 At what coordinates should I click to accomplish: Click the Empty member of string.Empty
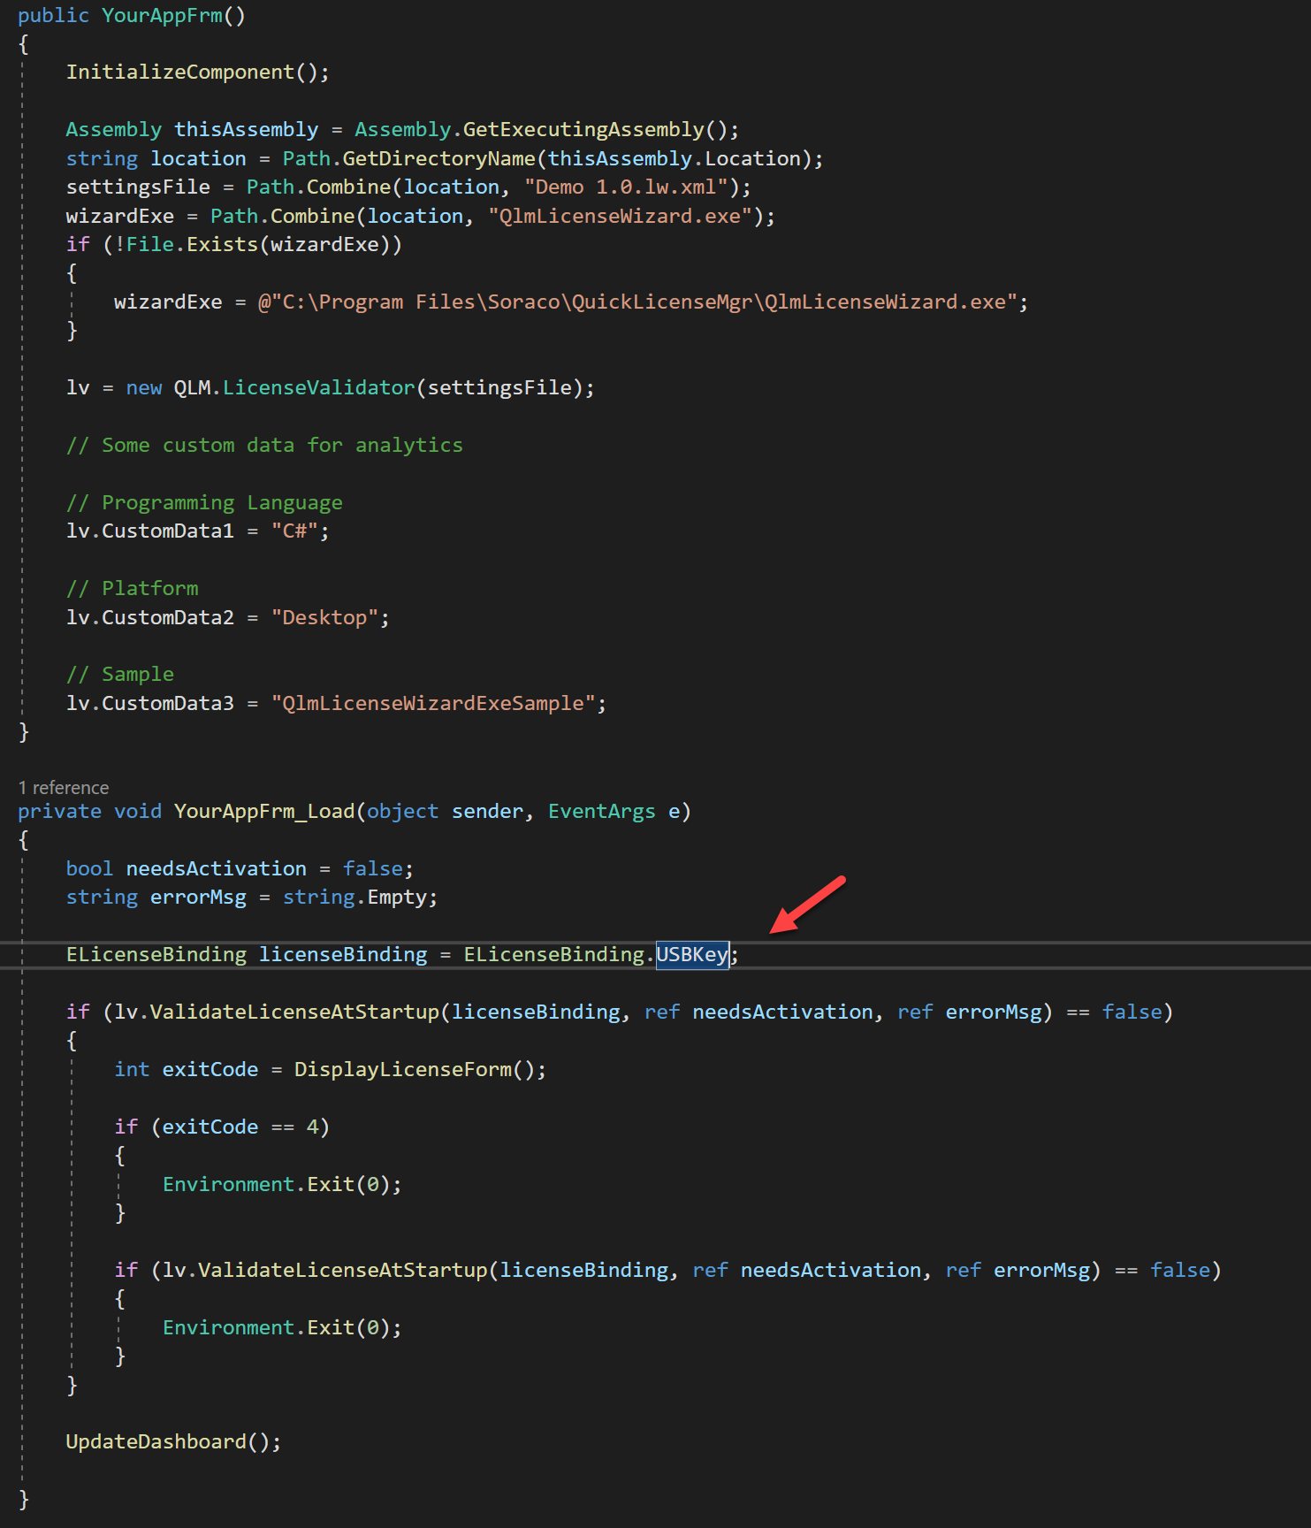[397, 897]
